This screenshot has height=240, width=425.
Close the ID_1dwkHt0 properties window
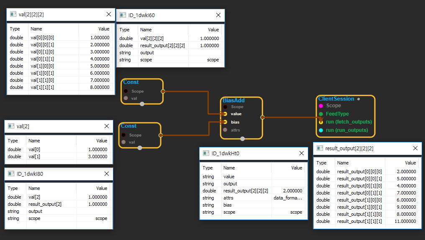point(301,154)
